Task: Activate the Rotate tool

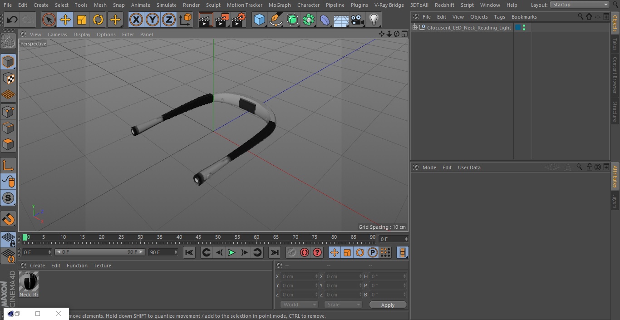Action: point(98,20)
